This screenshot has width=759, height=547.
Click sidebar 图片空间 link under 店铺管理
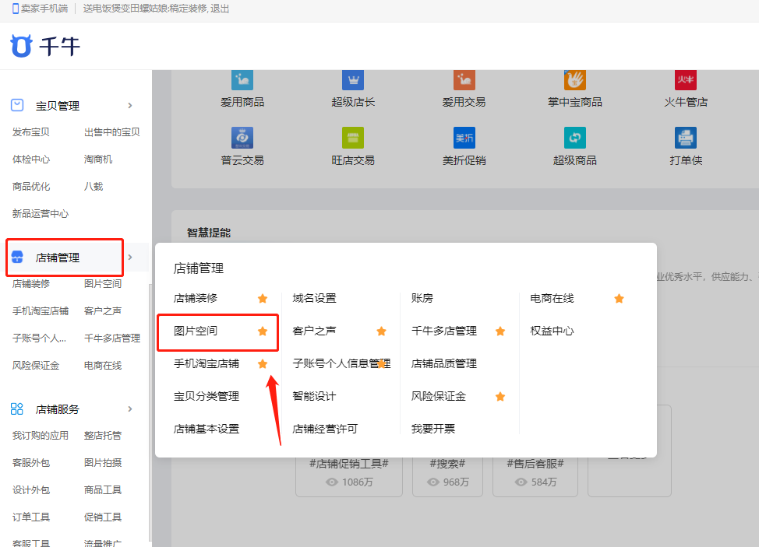pos(103,284)
